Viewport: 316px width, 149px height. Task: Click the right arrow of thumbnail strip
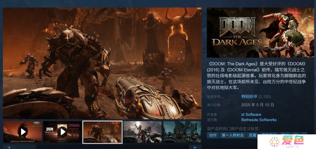point(195,147)
